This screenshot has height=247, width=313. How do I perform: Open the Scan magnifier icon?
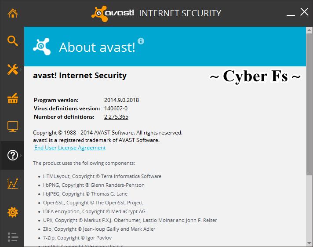(x=12, y=41)
